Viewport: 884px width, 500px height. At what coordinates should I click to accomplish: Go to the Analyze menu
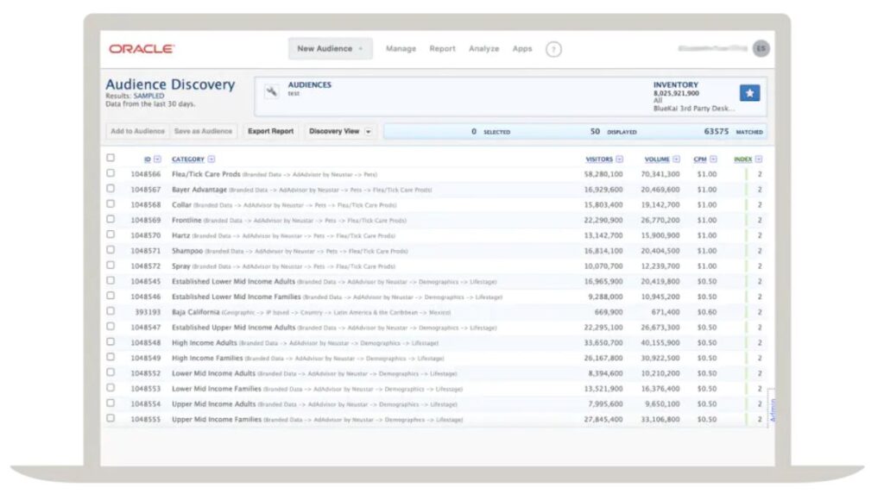point(483,49)
